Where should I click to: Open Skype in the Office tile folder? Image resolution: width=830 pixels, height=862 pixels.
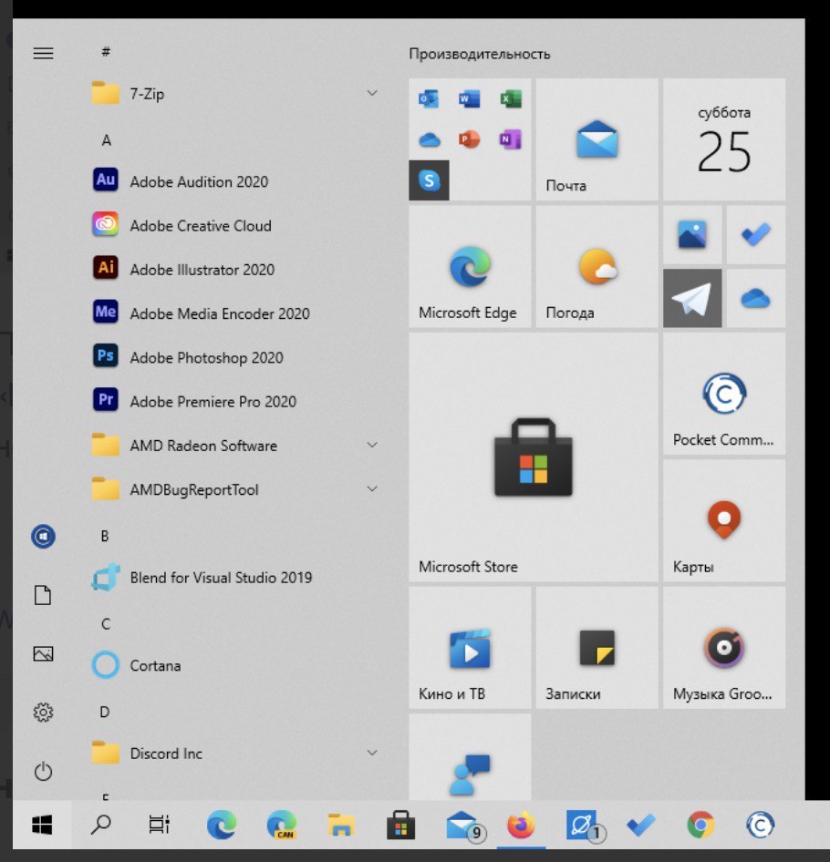[x=429, y=180]
